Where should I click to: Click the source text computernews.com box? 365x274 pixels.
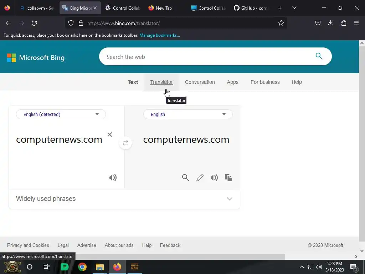point(59,139)
